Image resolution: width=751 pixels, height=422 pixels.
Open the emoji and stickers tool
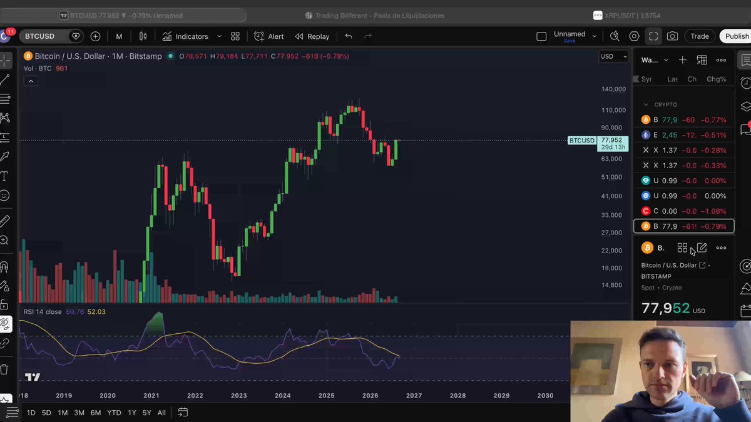coord(4,195)
